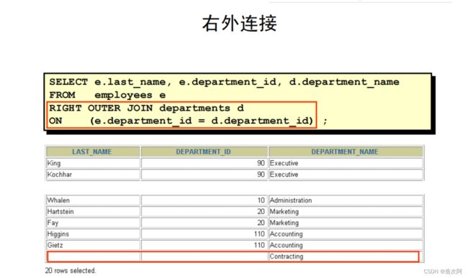
Task: Select the cell containing Higgins
Action: tap(93, 234)
